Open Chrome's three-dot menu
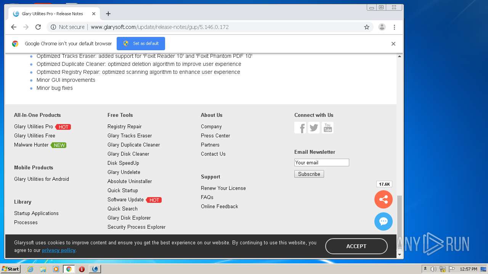 pos(394,27)
